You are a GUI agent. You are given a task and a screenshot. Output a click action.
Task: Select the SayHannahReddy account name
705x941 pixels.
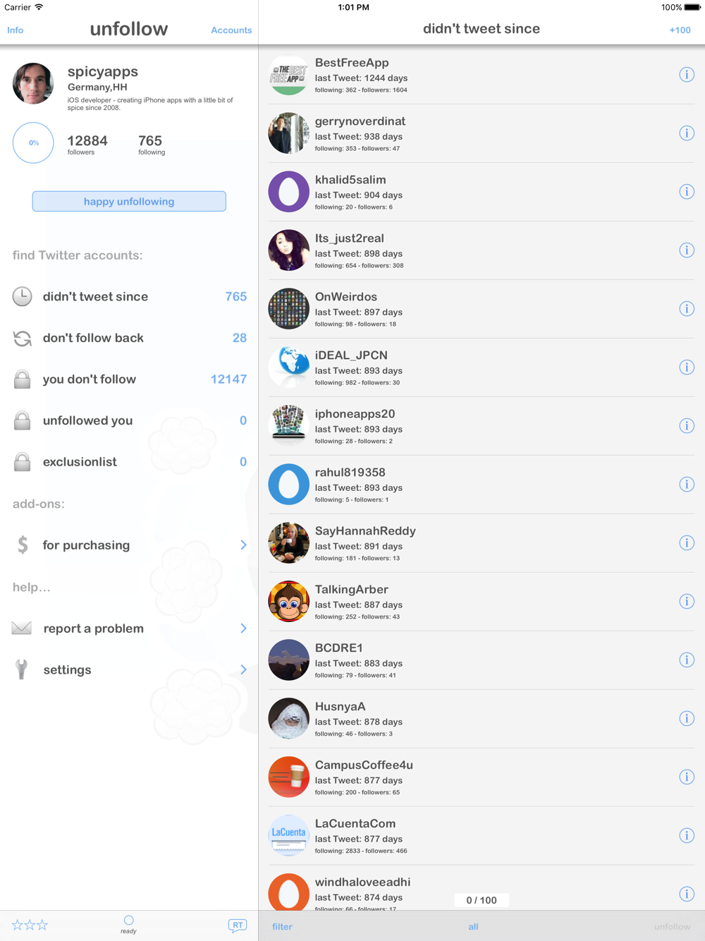(x=365, y=531)
